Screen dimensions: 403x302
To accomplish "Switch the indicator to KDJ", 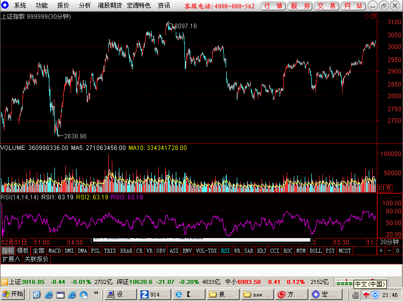I will (x=261, y=251).
